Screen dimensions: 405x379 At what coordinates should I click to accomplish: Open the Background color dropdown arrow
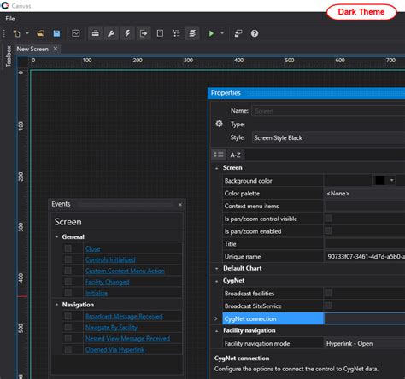(x=392, y=180)
